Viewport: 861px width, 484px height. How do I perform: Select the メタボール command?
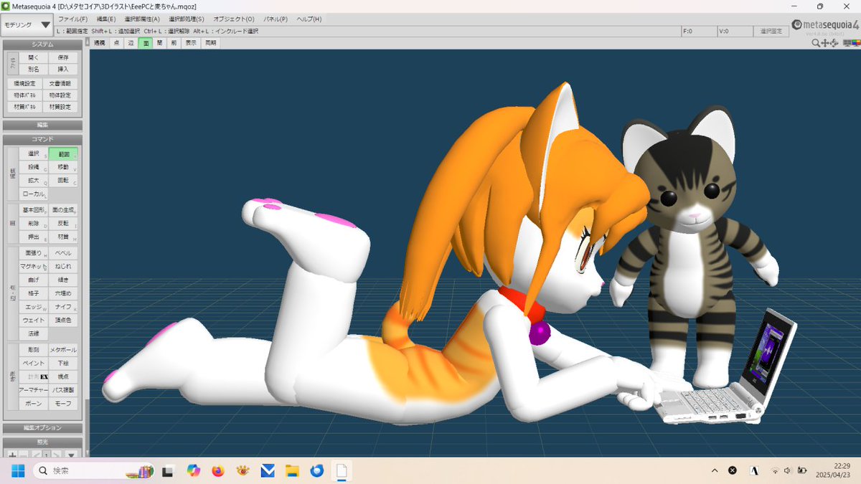(63, 350)
